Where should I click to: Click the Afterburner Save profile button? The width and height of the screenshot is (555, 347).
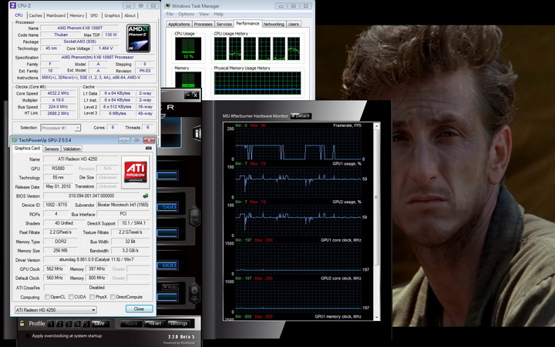tap(99, 324)
